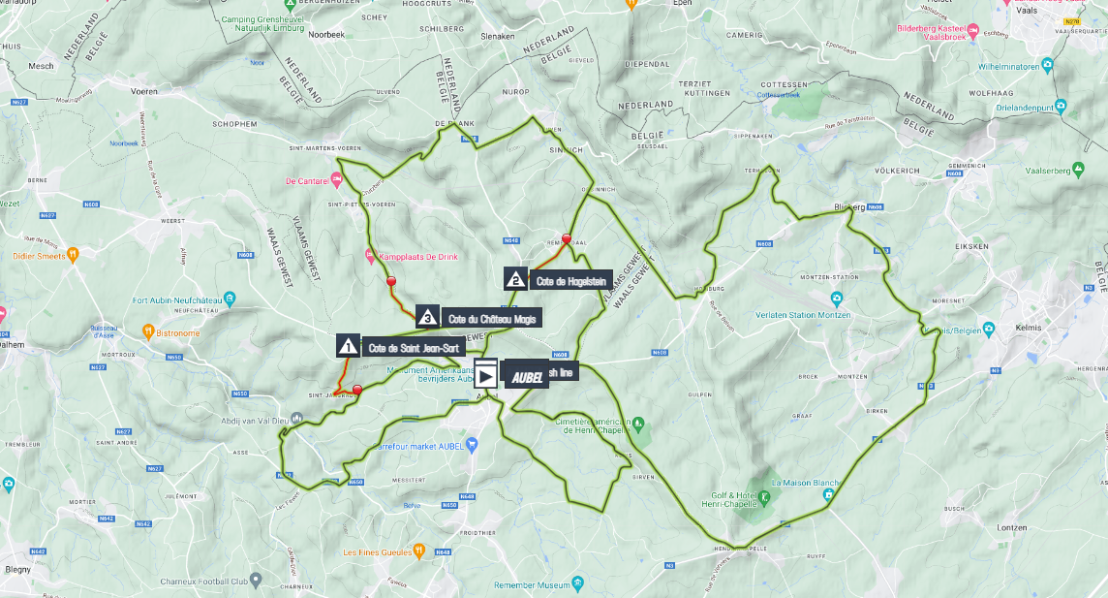Select the Cote de Hagelstein category 2 icon
The height and width of the screenshot is (598, 1108).
click(516, 278)
